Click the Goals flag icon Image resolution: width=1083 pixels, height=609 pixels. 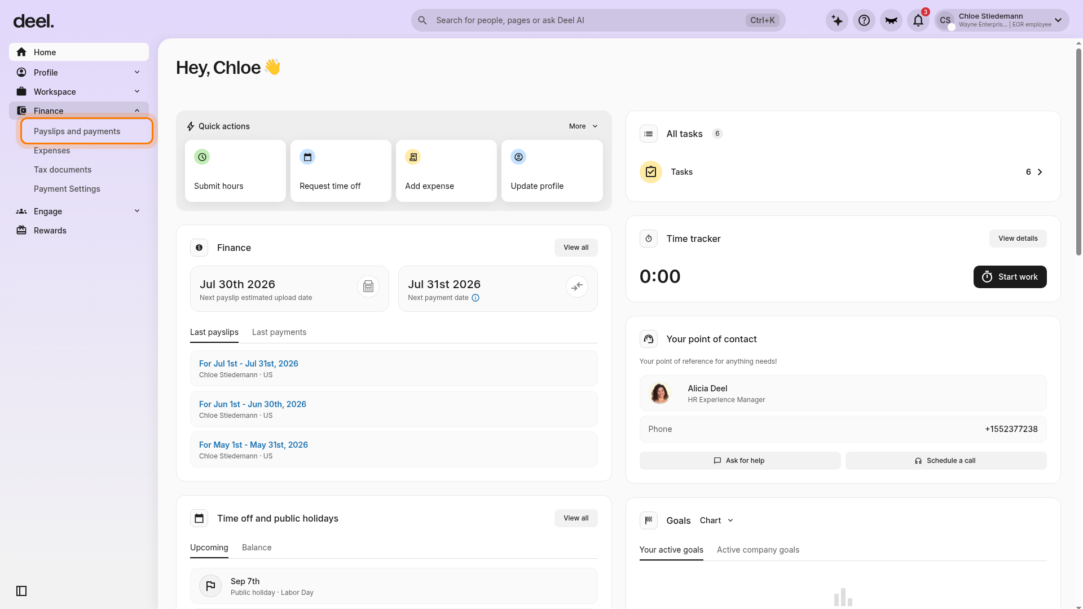coord(649,520)
